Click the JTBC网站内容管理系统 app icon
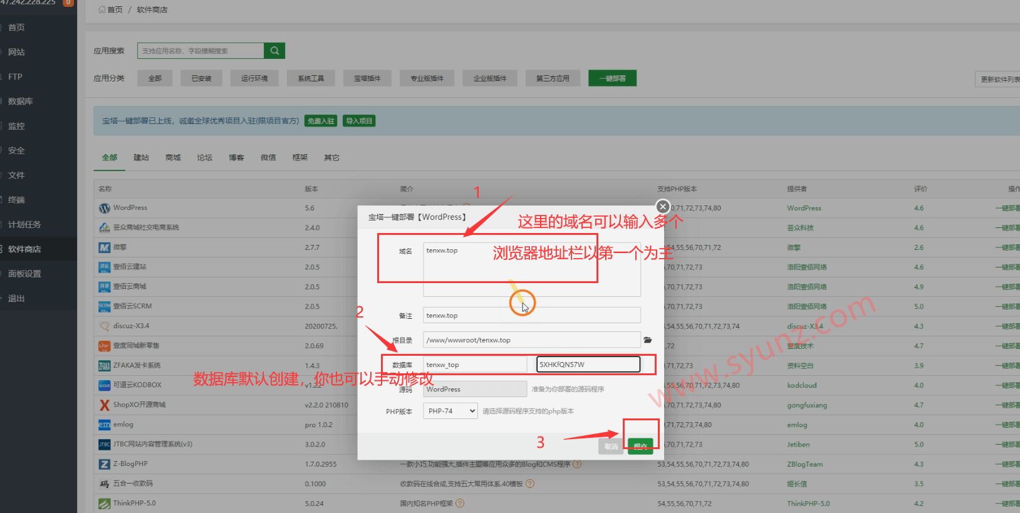This screenshot has height=513, width=1020. 105,444
